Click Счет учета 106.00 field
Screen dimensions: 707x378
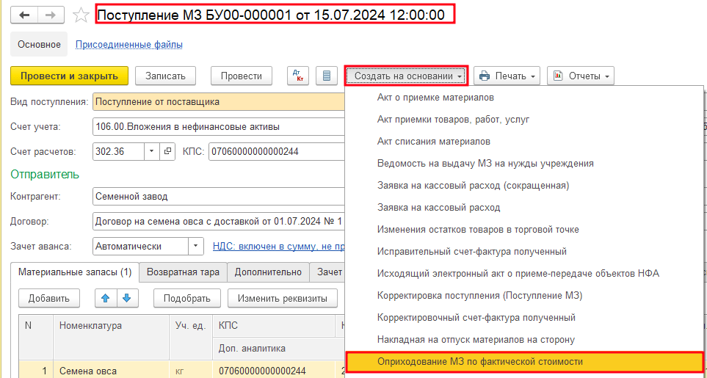click(x=219, y=127)
